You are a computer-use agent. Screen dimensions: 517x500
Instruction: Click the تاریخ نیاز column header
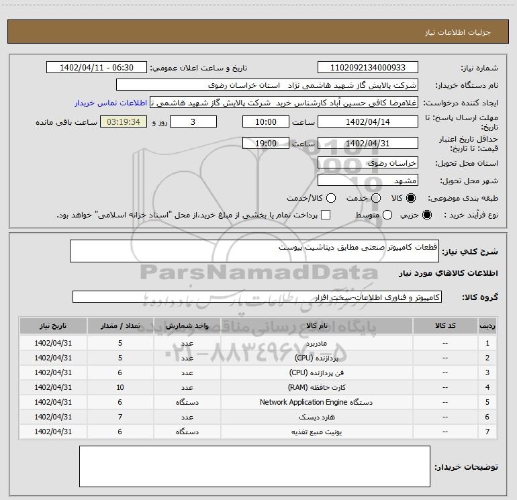(53, 326)
